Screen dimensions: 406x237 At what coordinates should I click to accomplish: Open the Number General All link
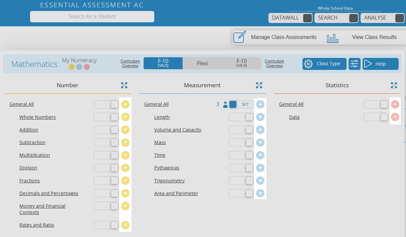21,104
